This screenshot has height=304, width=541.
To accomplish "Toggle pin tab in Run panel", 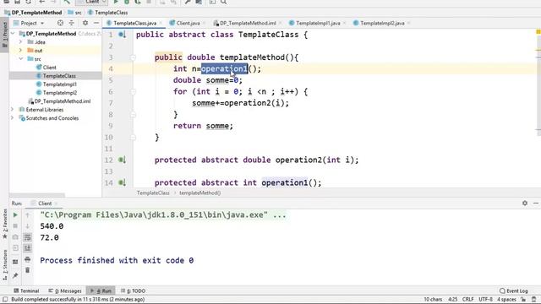I will point(15,275).
